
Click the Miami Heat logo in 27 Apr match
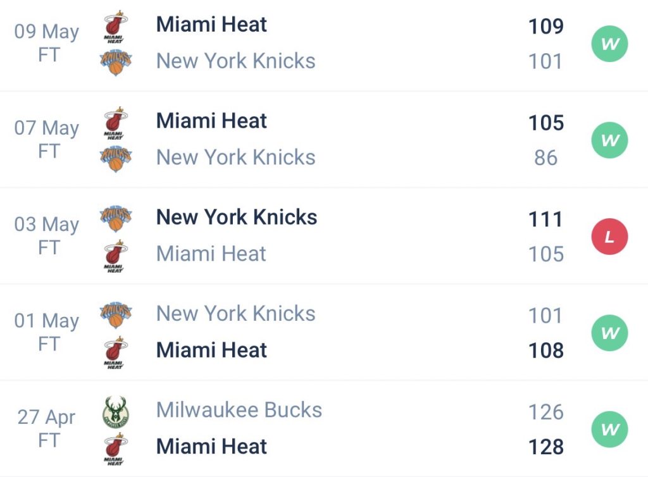click(115, 448)
